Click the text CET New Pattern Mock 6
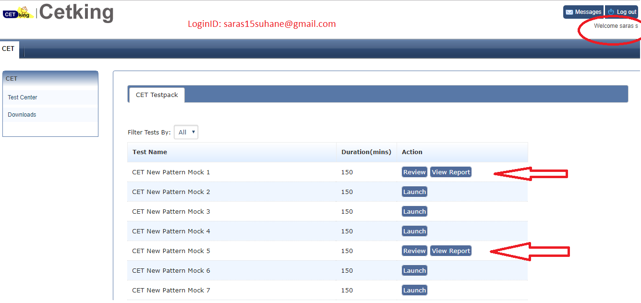641x303 pixels. (x=171, y=271)
